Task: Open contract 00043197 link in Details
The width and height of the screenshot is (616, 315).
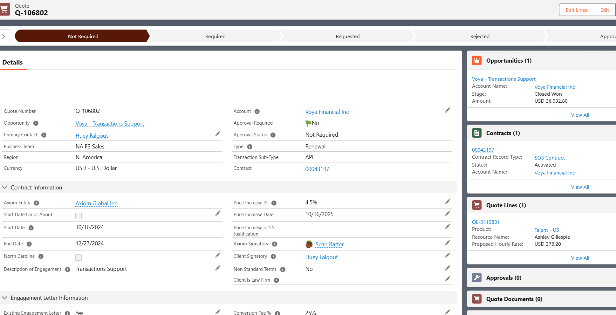Action: pos(317,169)
